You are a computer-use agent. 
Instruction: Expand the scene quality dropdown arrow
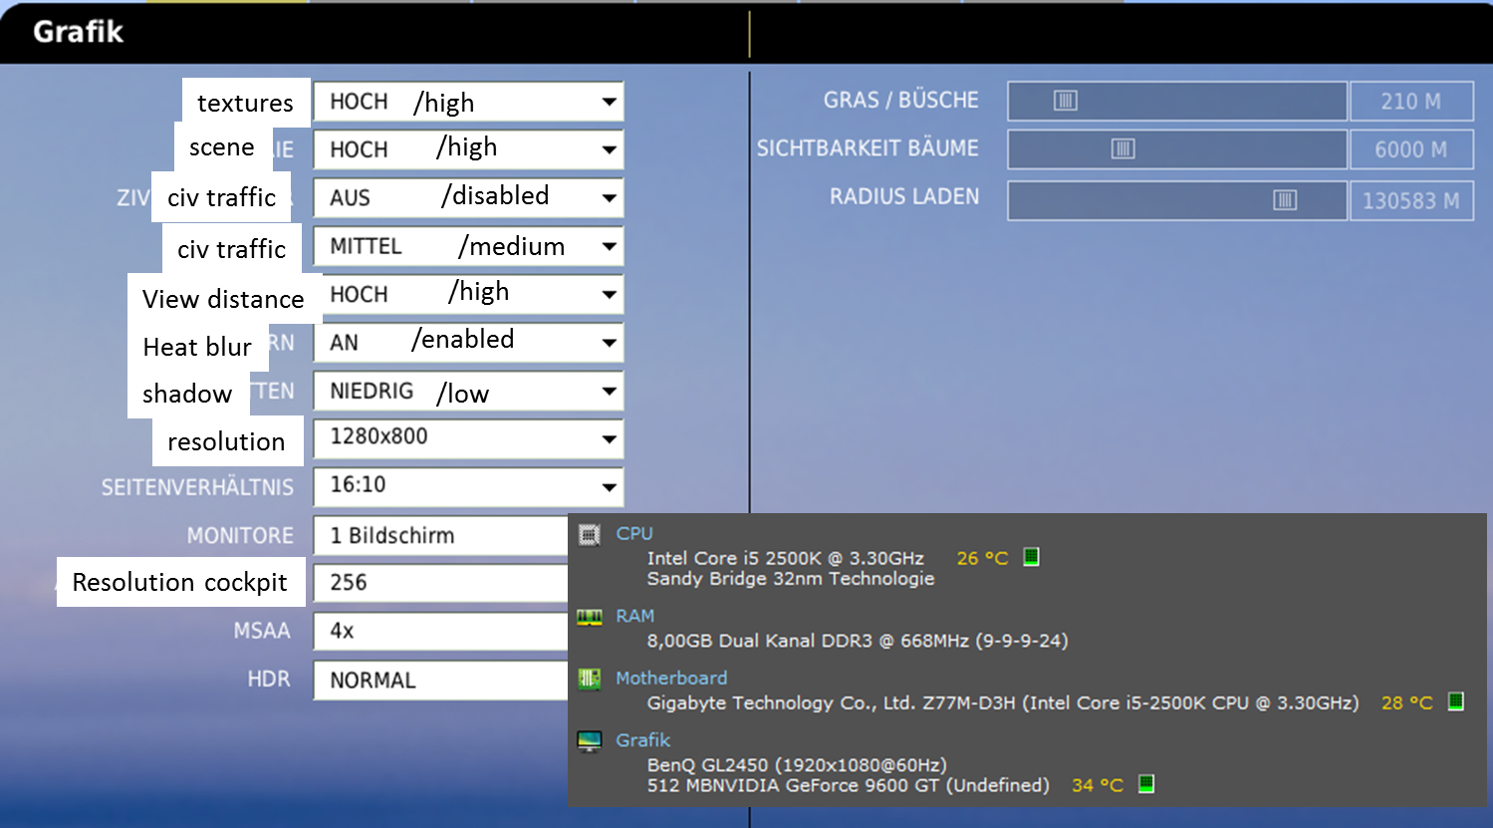pyautogui.click(x=609, y=149)
